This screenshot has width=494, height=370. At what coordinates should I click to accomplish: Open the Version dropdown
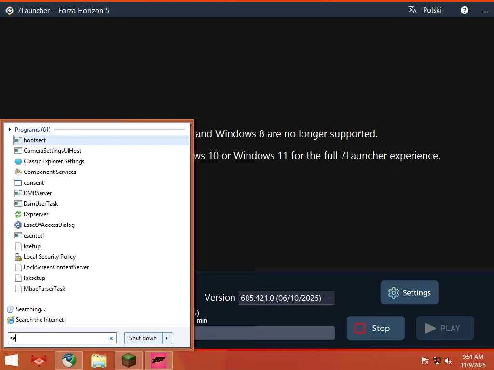287,298
